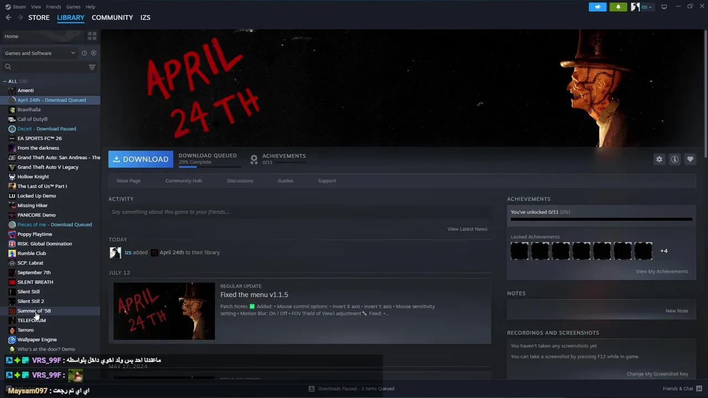
Task: Click View My Achievements link
Action: tap(662, 271)
